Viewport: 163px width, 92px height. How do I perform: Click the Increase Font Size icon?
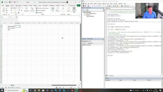click(x=19, y=10)
